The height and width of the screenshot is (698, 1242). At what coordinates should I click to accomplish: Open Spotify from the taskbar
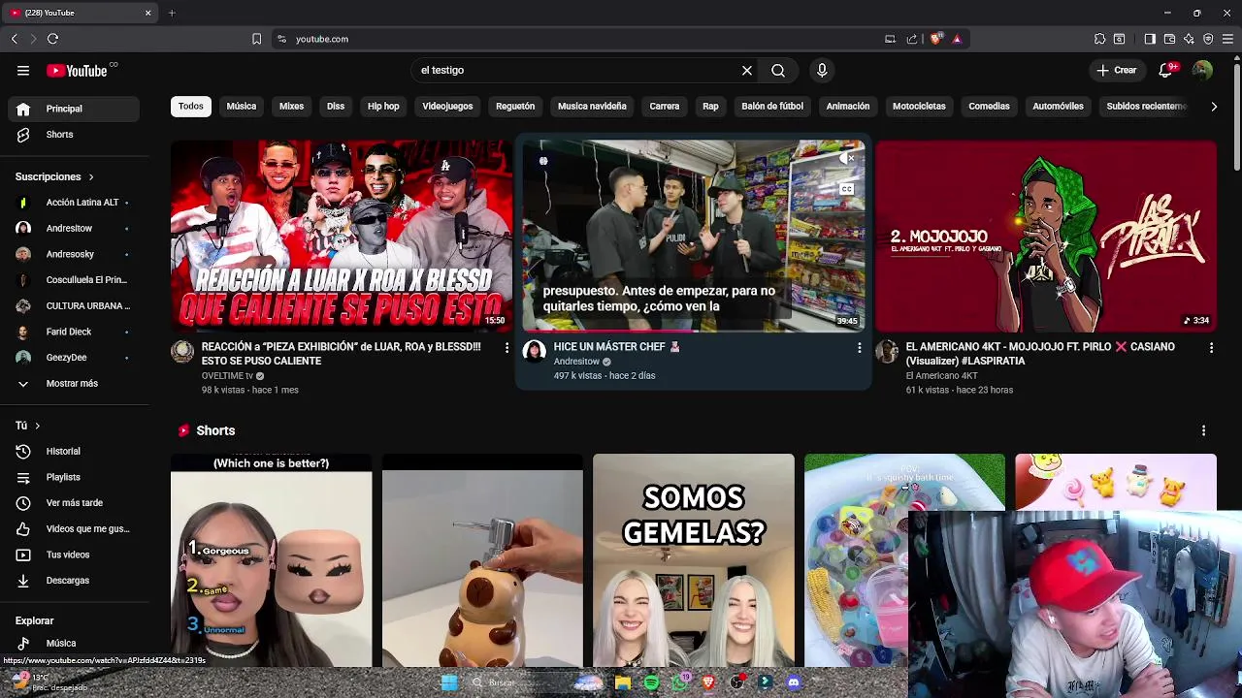pyautogui.click(x=651, y=682)
